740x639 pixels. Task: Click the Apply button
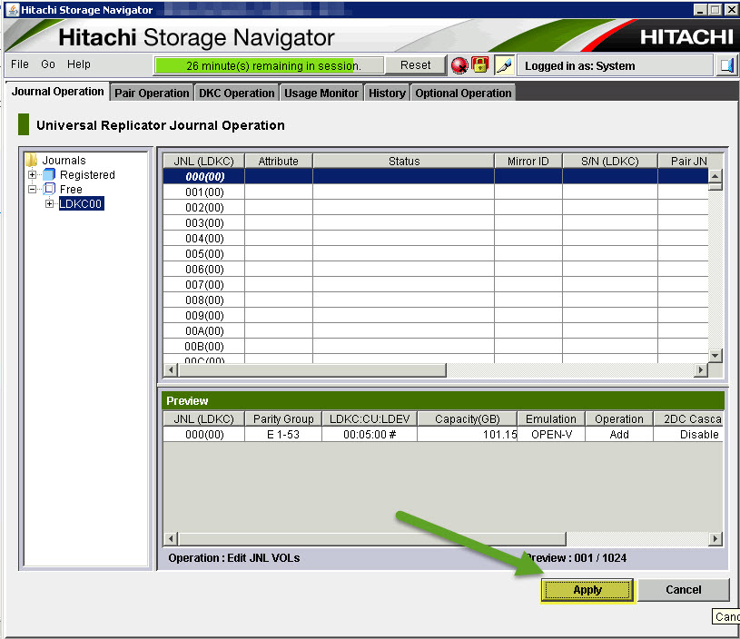pos(587,590)
